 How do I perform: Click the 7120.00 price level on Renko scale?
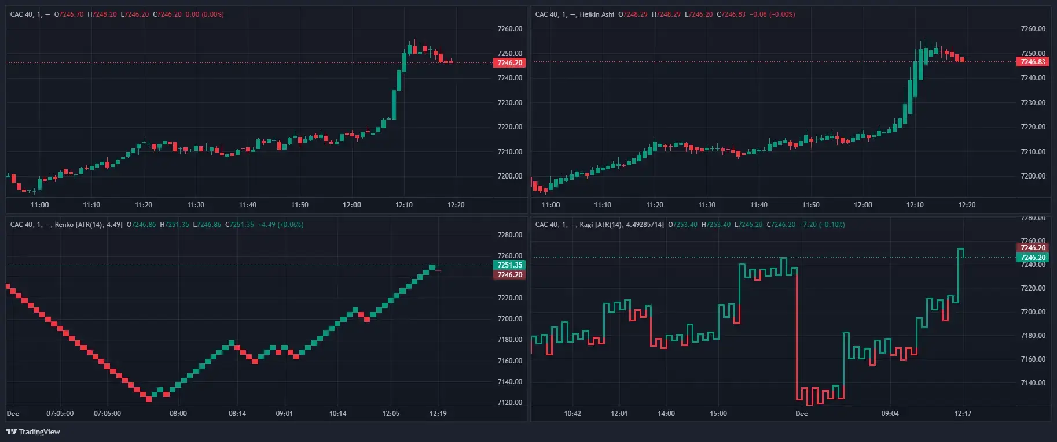point(510,403)
